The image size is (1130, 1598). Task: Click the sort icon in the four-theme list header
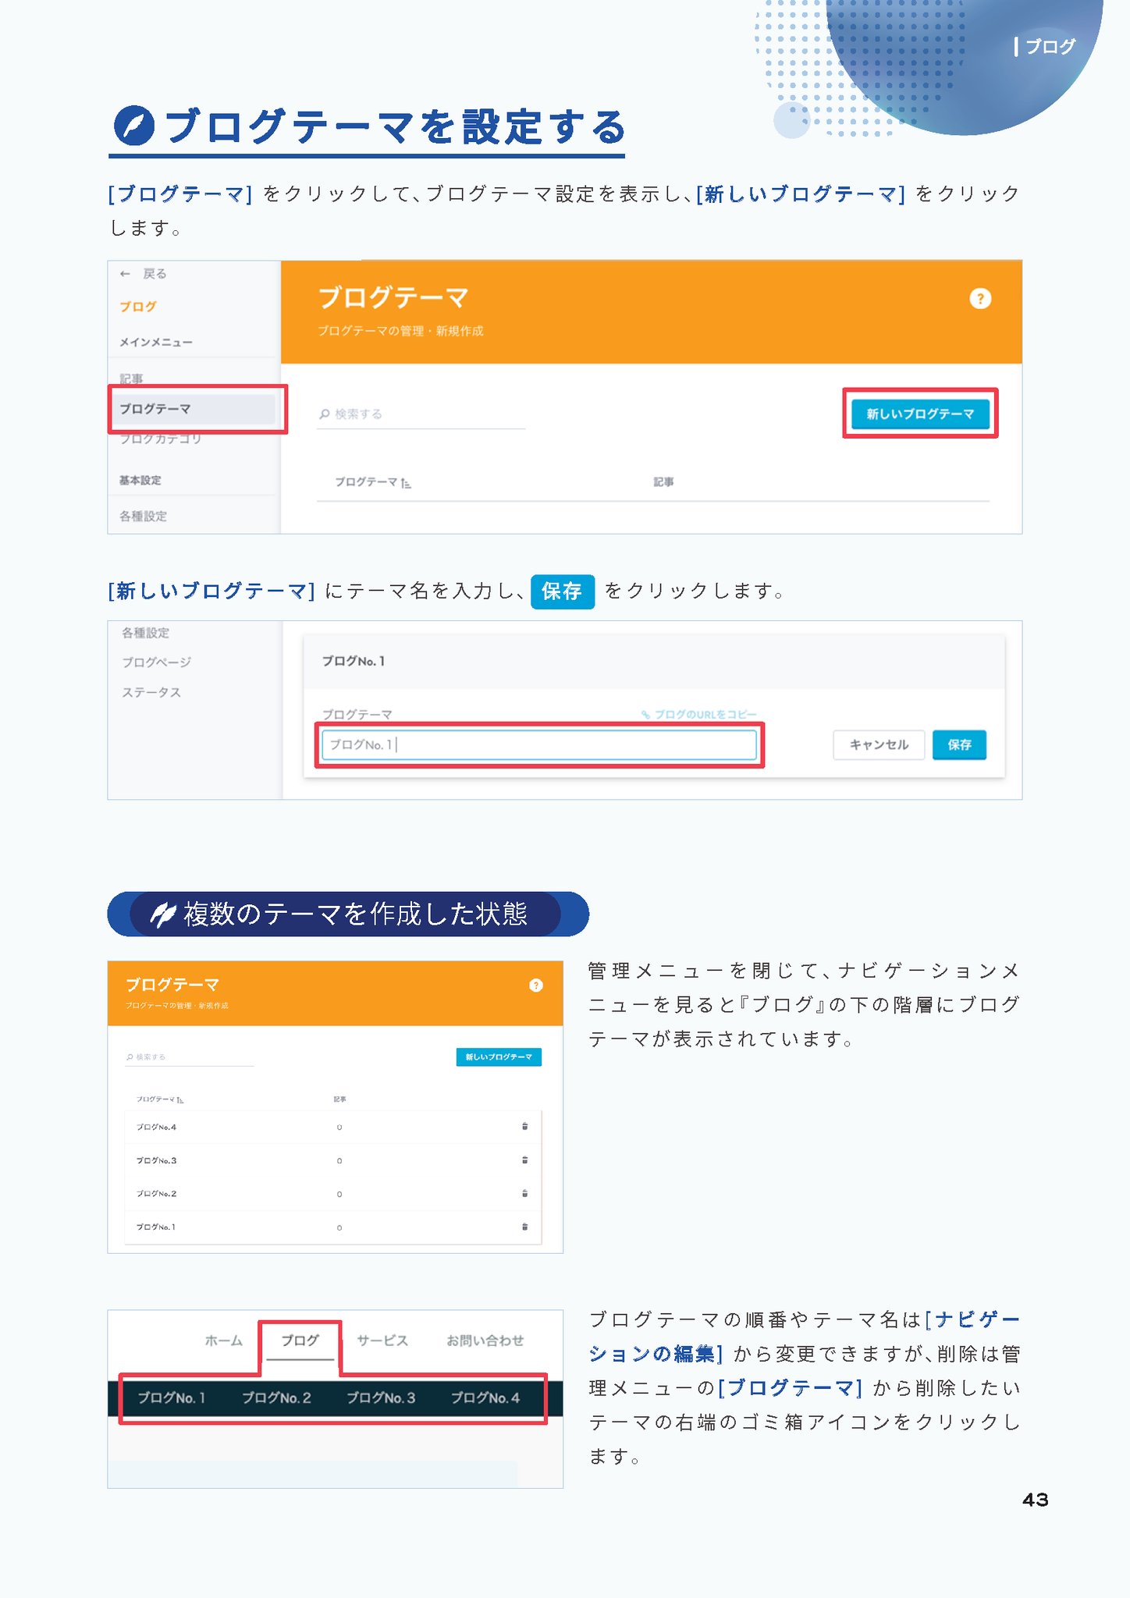click(x=180, y=1100)
